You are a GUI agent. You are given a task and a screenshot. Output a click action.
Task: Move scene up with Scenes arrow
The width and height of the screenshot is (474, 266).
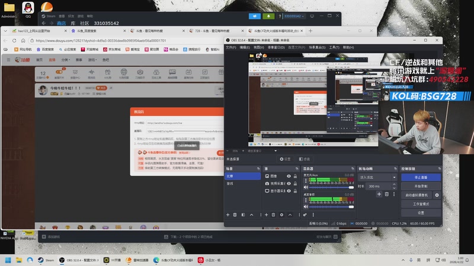251,215
